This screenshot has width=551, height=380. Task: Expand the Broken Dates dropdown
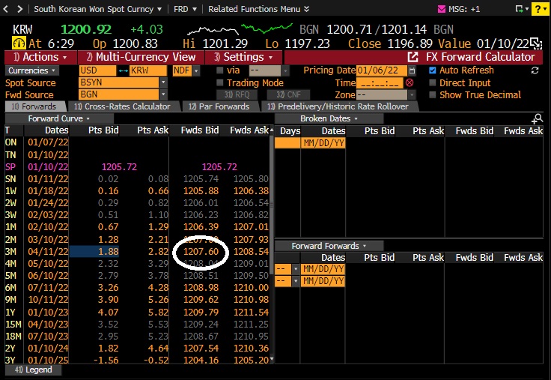(329, 118)
